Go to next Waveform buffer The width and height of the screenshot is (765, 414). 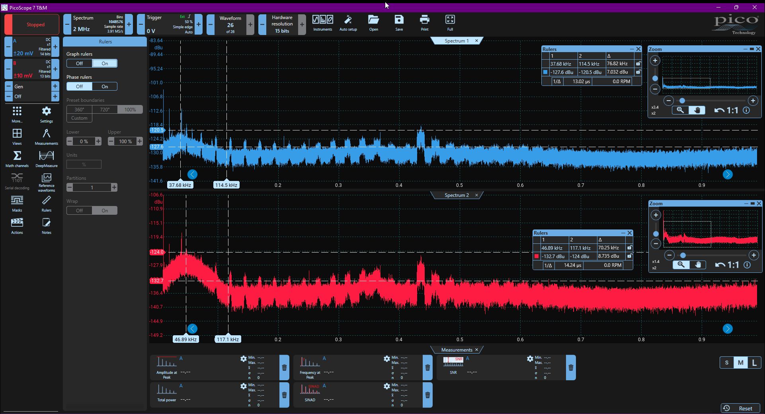pyautogui.click(x=250, y=24)
